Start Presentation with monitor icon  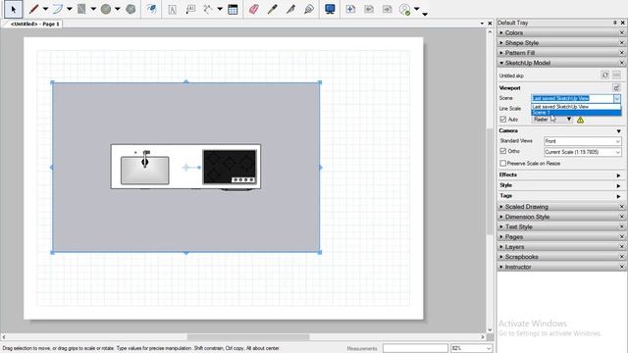330,9
